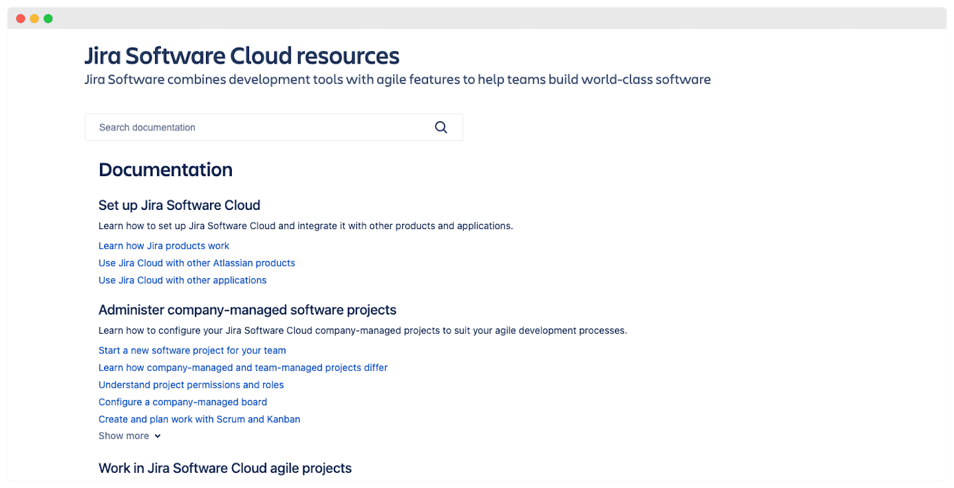Click Administer company-managed software projects heading
This screenshot has height=488, width=954.
[247, 310]
